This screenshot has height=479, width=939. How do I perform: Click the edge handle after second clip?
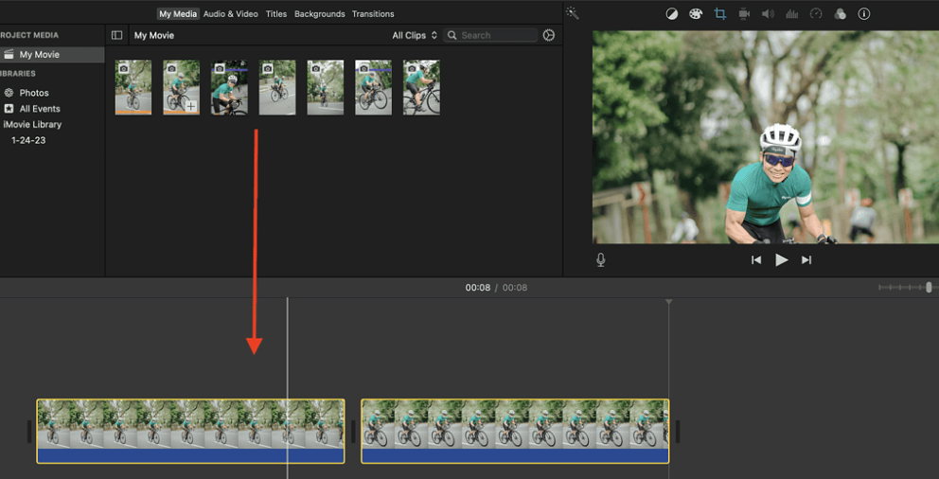[x=678, y=431]
